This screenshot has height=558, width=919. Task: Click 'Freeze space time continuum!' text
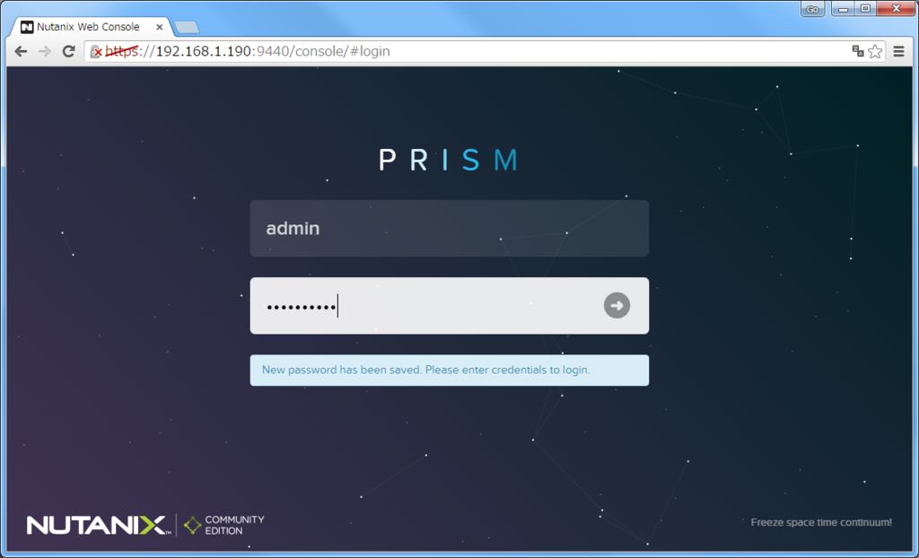(x=821, y=522)
